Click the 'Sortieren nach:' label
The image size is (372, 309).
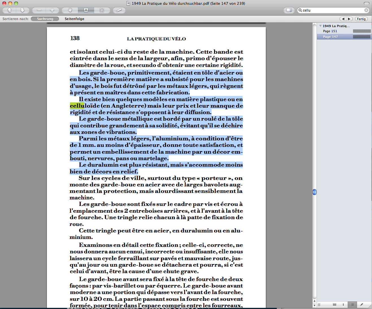point(16,19)
